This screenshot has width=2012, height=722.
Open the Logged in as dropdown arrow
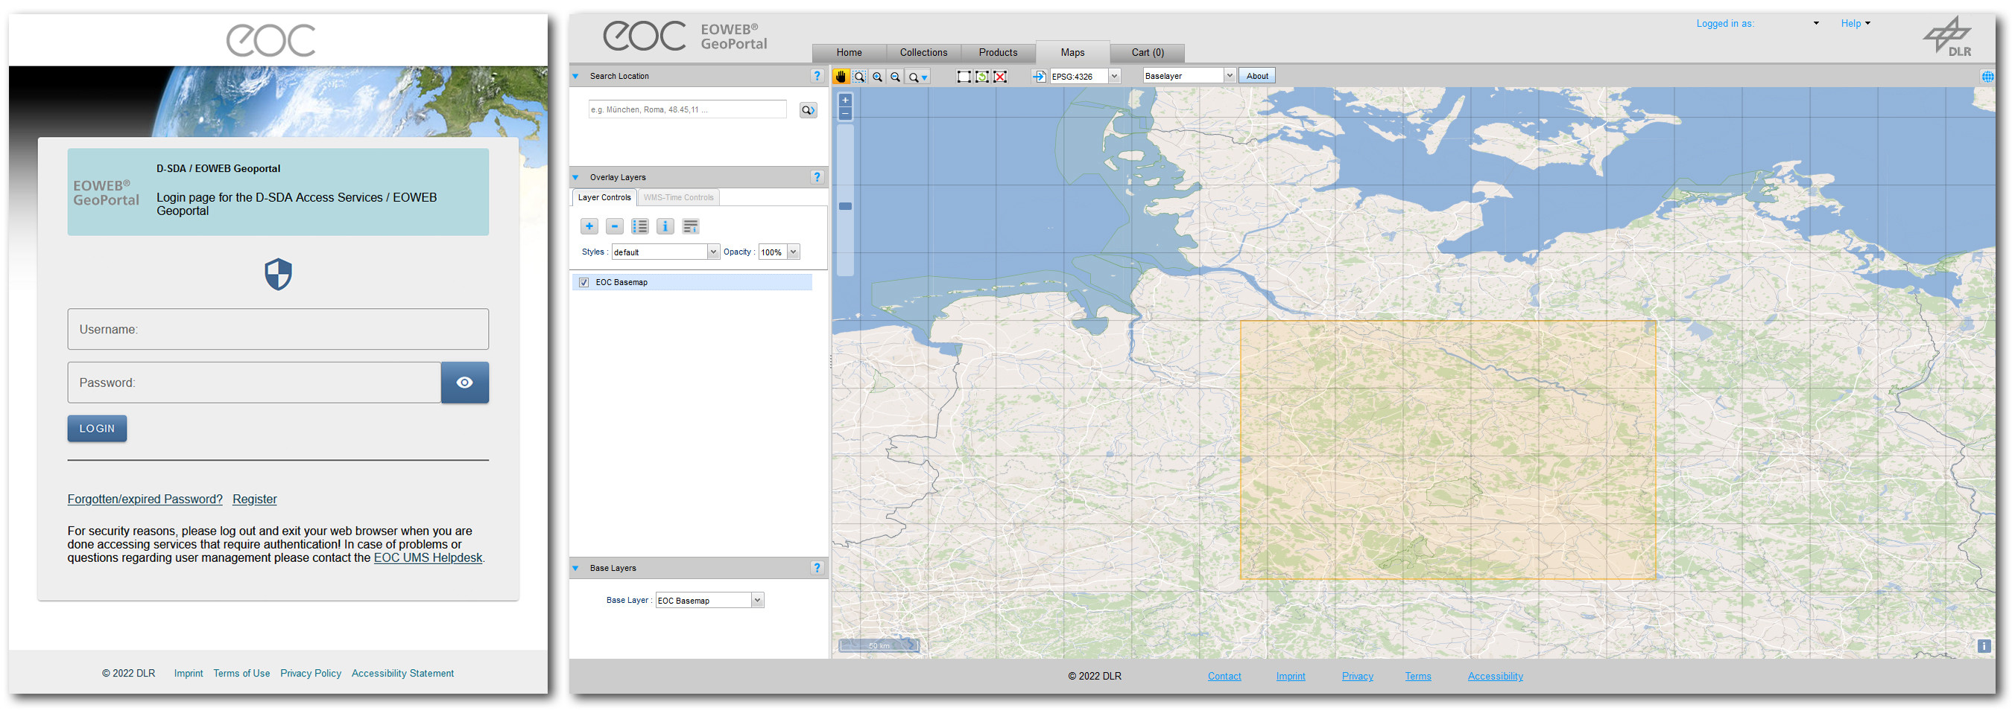click(1816, 23)
